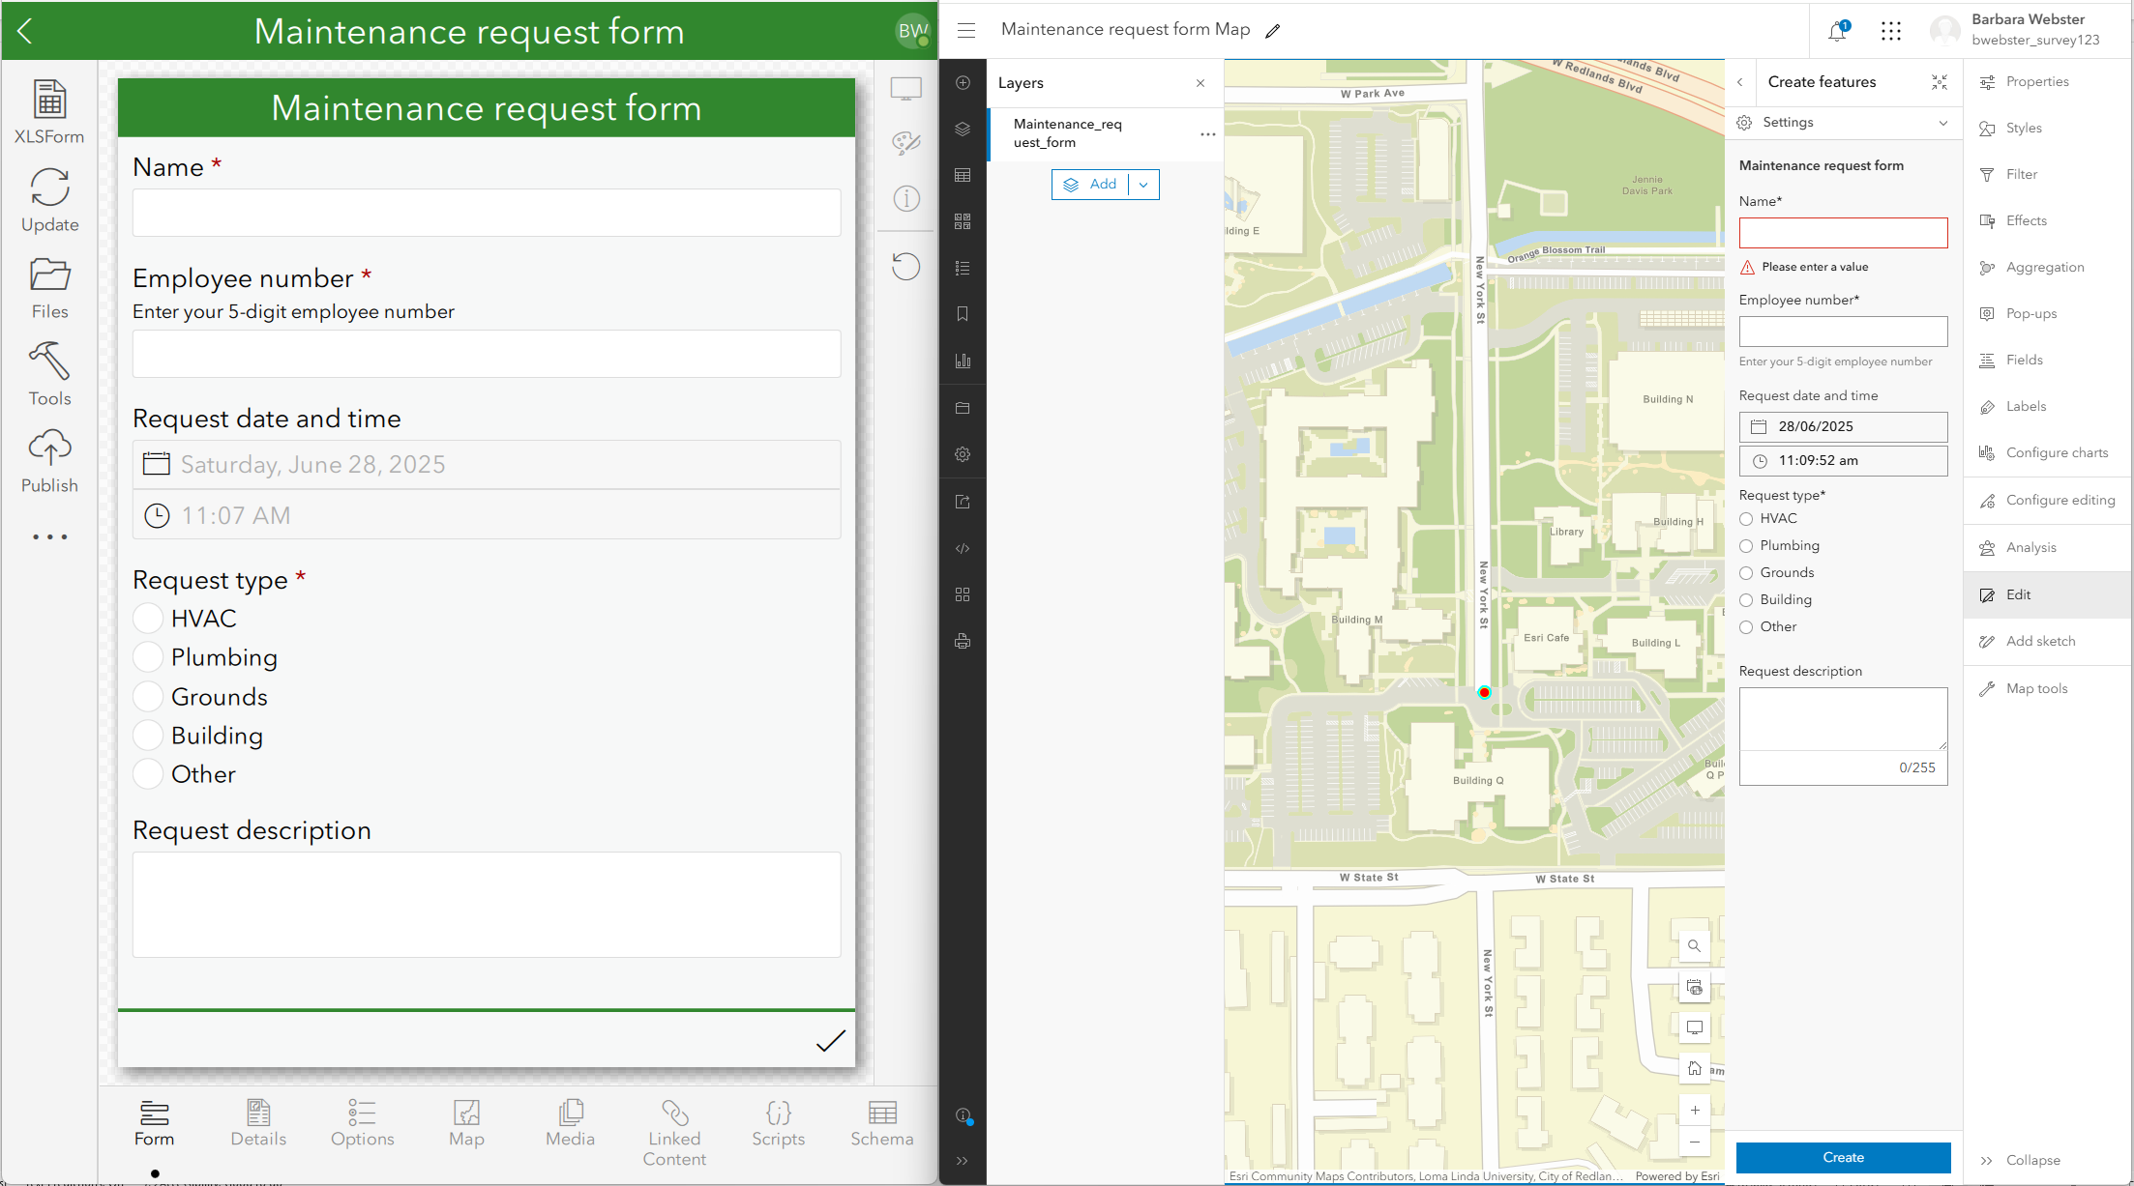Click the Name input field in Create features

[1842, 232]
